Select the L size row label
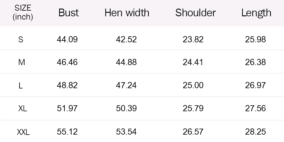Image resolution: width=284 pixels, height=142 pixels. pyautogui.click(x=21, y=86)
